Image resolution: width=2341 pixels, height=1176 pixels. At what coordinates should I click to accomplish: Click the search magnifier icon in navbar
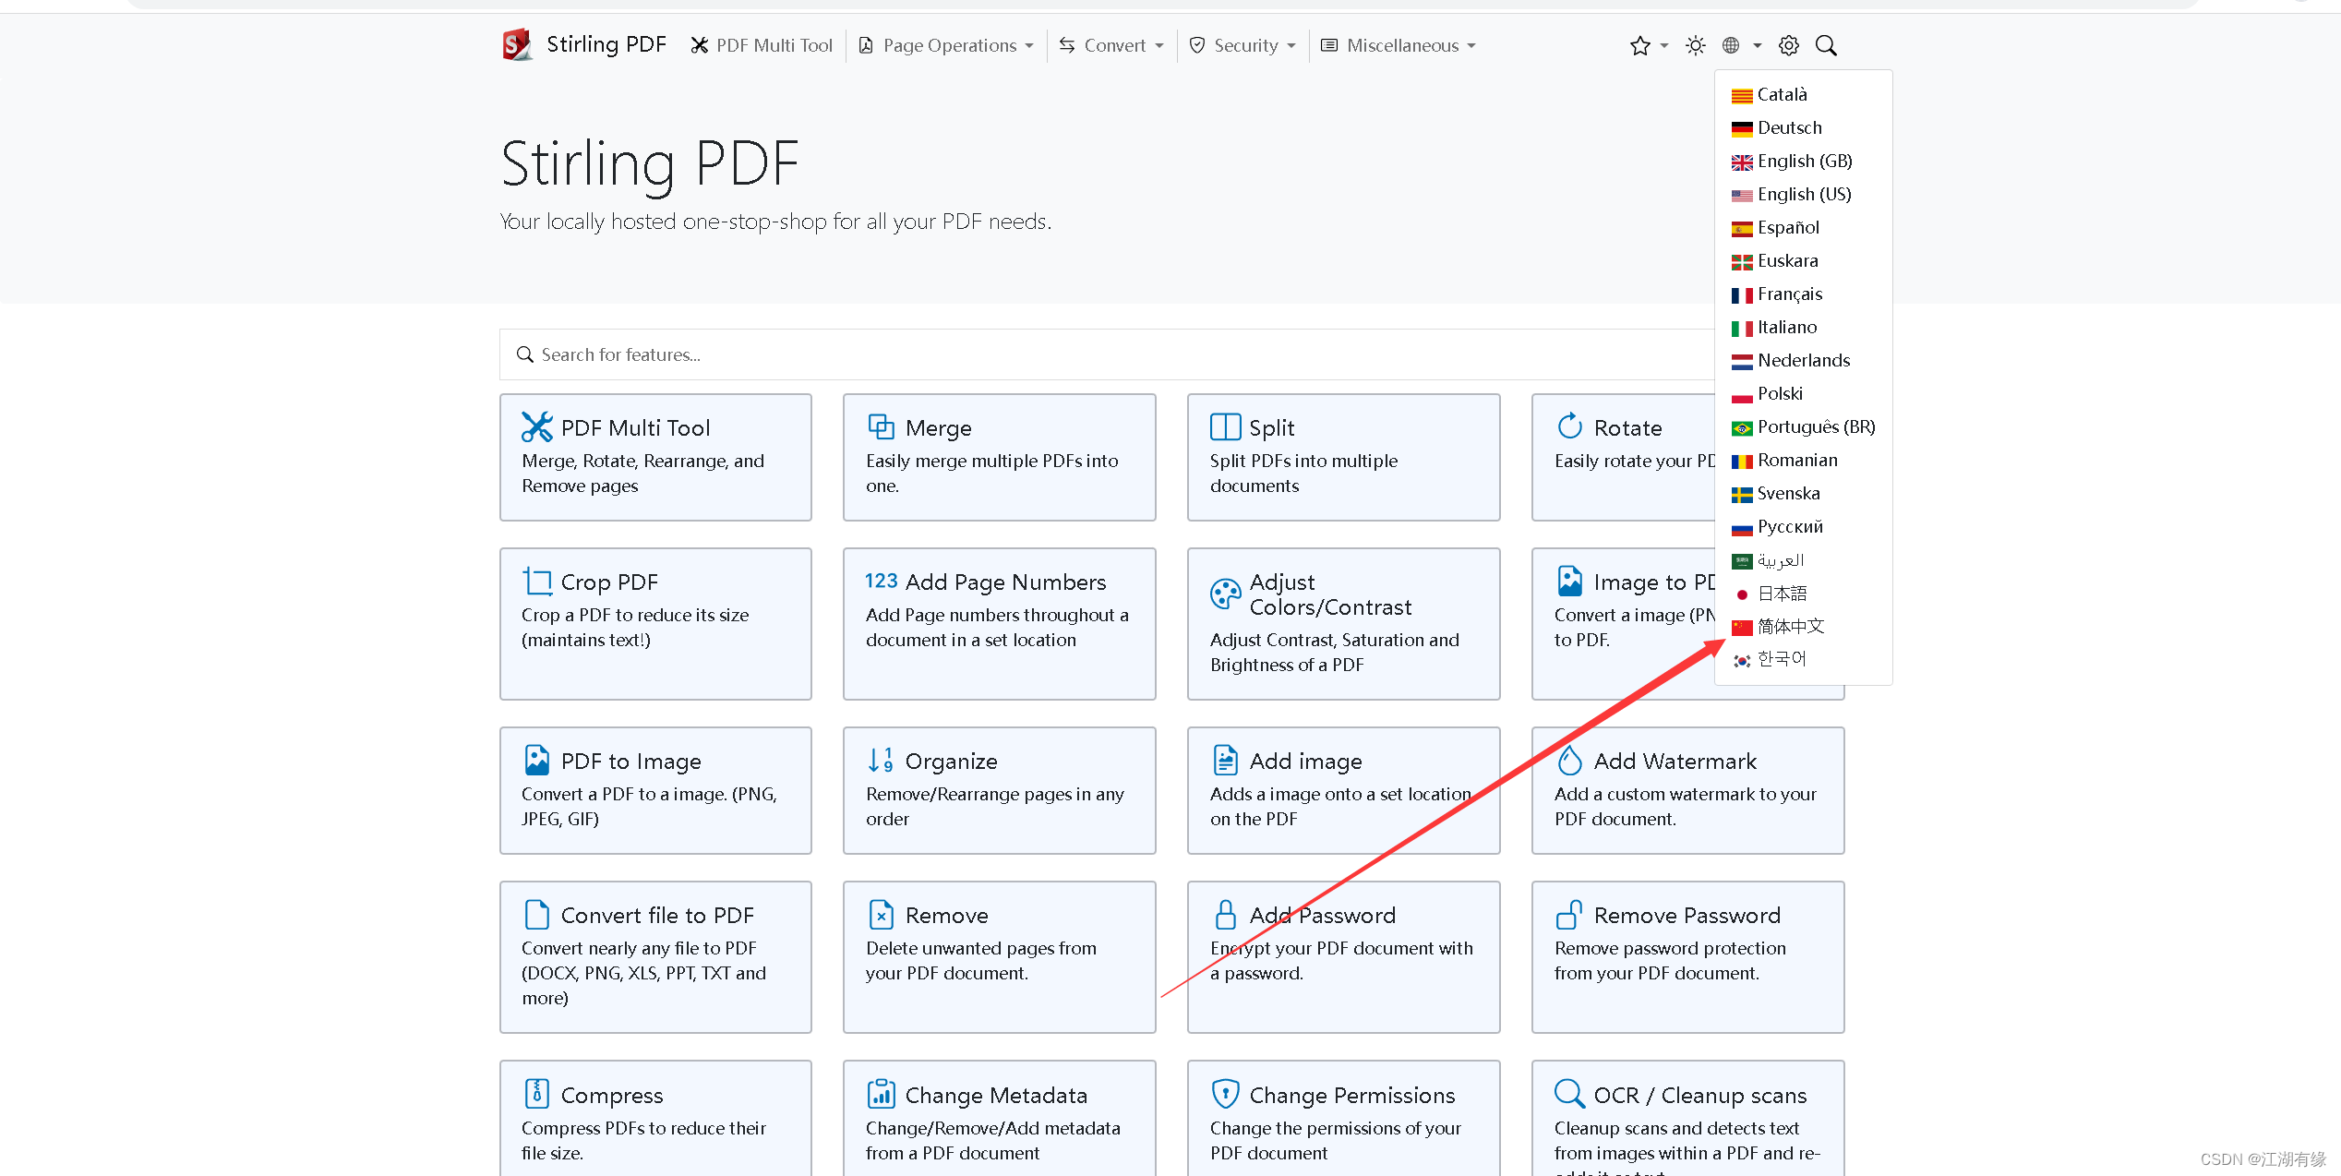click(x=1825, y=45)
